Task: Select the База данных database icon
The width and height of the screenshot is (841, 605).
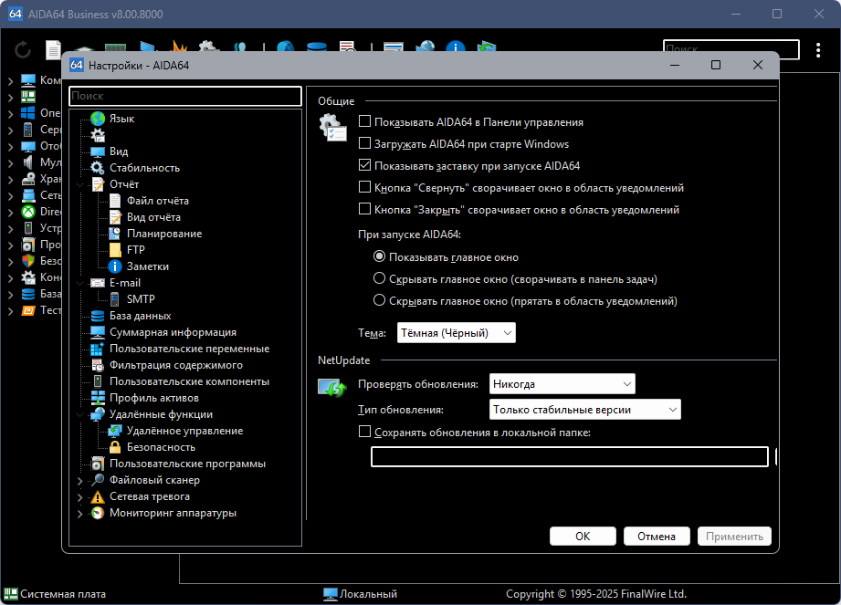Action: (x=98, y=316)
